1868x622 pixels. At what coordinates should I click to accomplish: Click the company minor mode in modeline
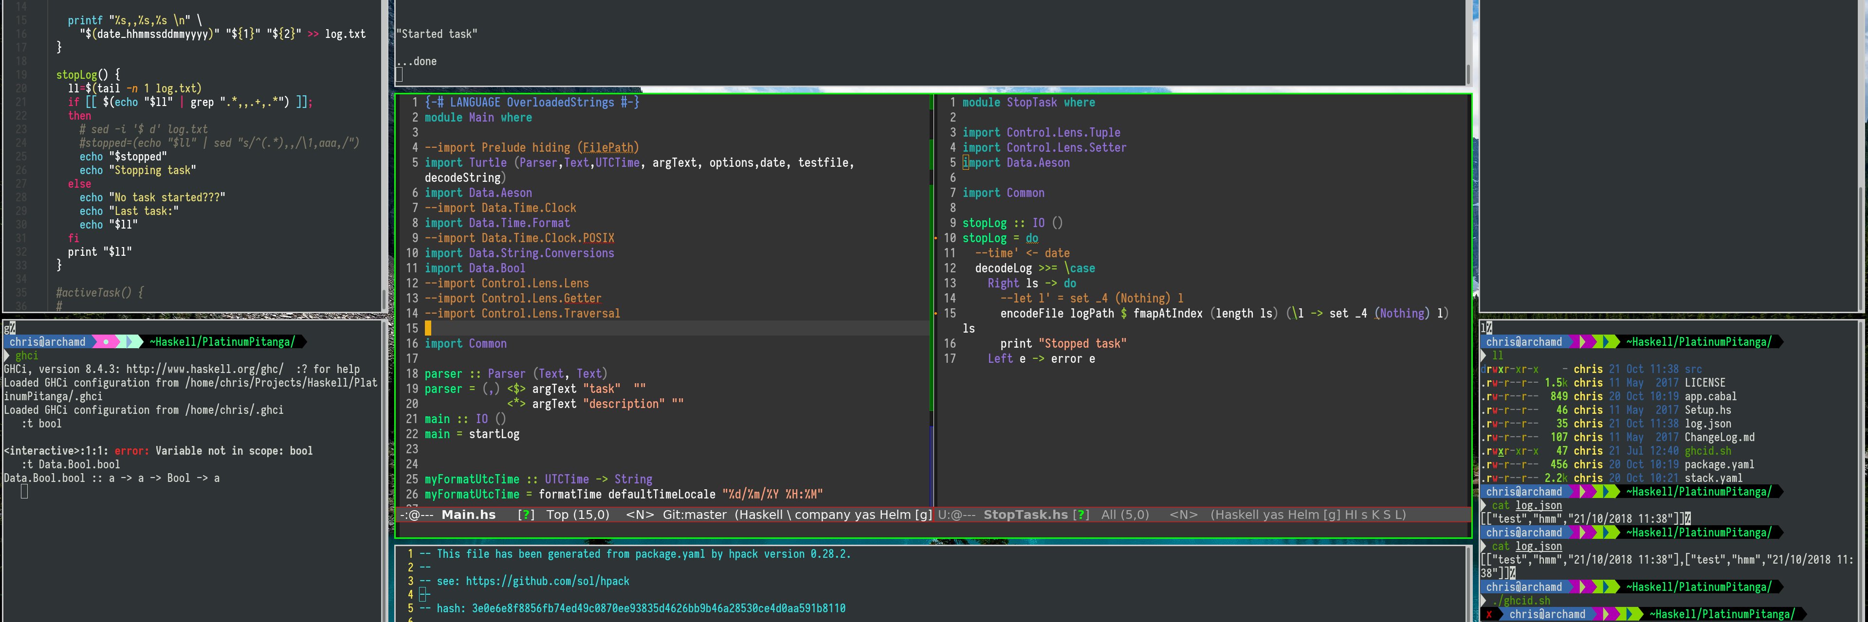pyautogui.click(x=823, y=515)
